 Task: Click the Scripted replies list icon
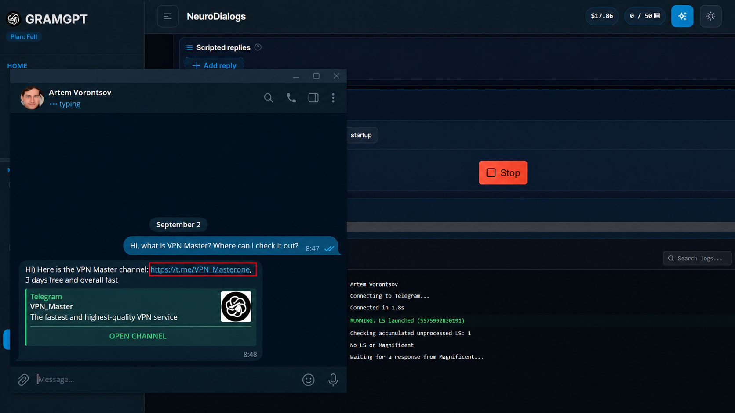click(189, 47)
